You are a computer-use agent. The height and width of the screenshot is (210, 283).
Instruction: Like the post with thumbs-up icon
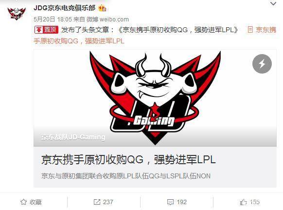coord(243,202)
